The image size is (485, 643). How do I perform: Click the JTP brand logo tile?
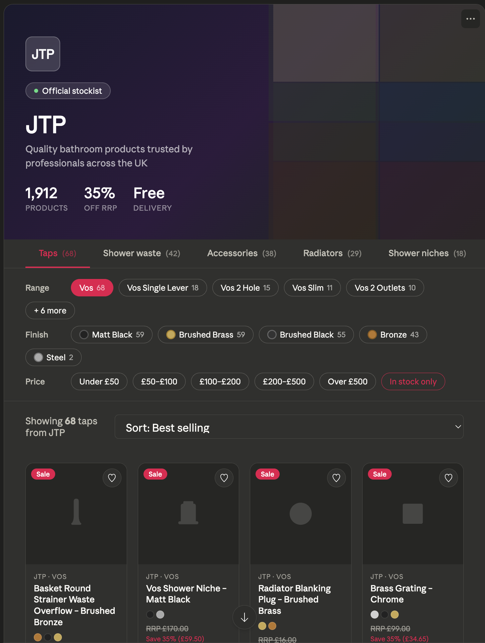[43, 54]
